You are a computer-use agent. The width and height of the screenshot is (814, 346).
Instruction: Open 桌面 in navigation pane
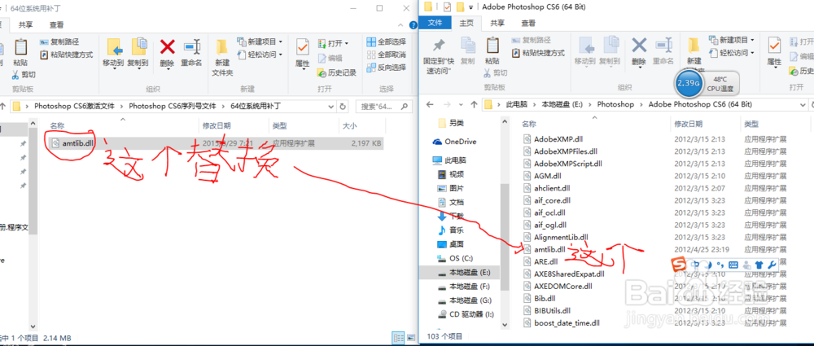[x=451, y=244]
